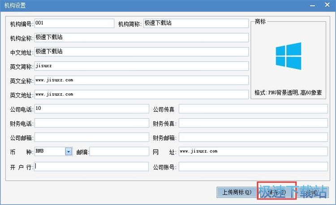The image size is (336, 205).
Task: Click the 财务传真 input field
Action: (x=253, y=123)
